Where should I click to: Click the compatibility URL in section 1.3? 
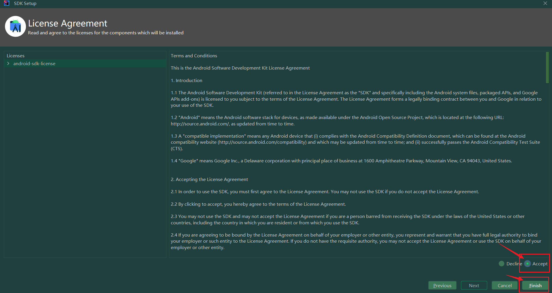click(262, 142)
